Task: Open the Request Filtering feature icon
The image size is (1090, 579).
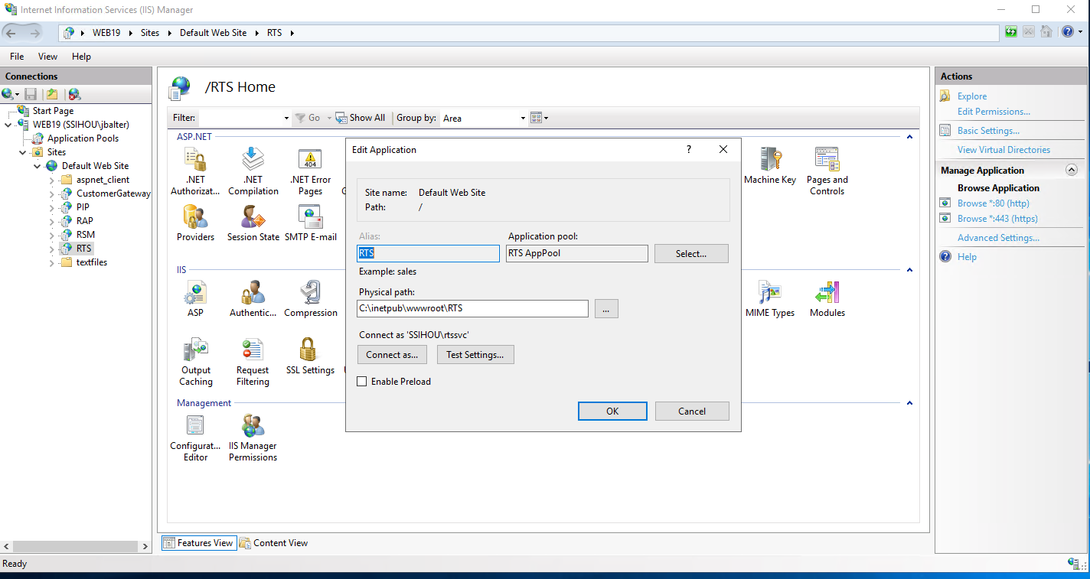Action: [x=253, y=350]
